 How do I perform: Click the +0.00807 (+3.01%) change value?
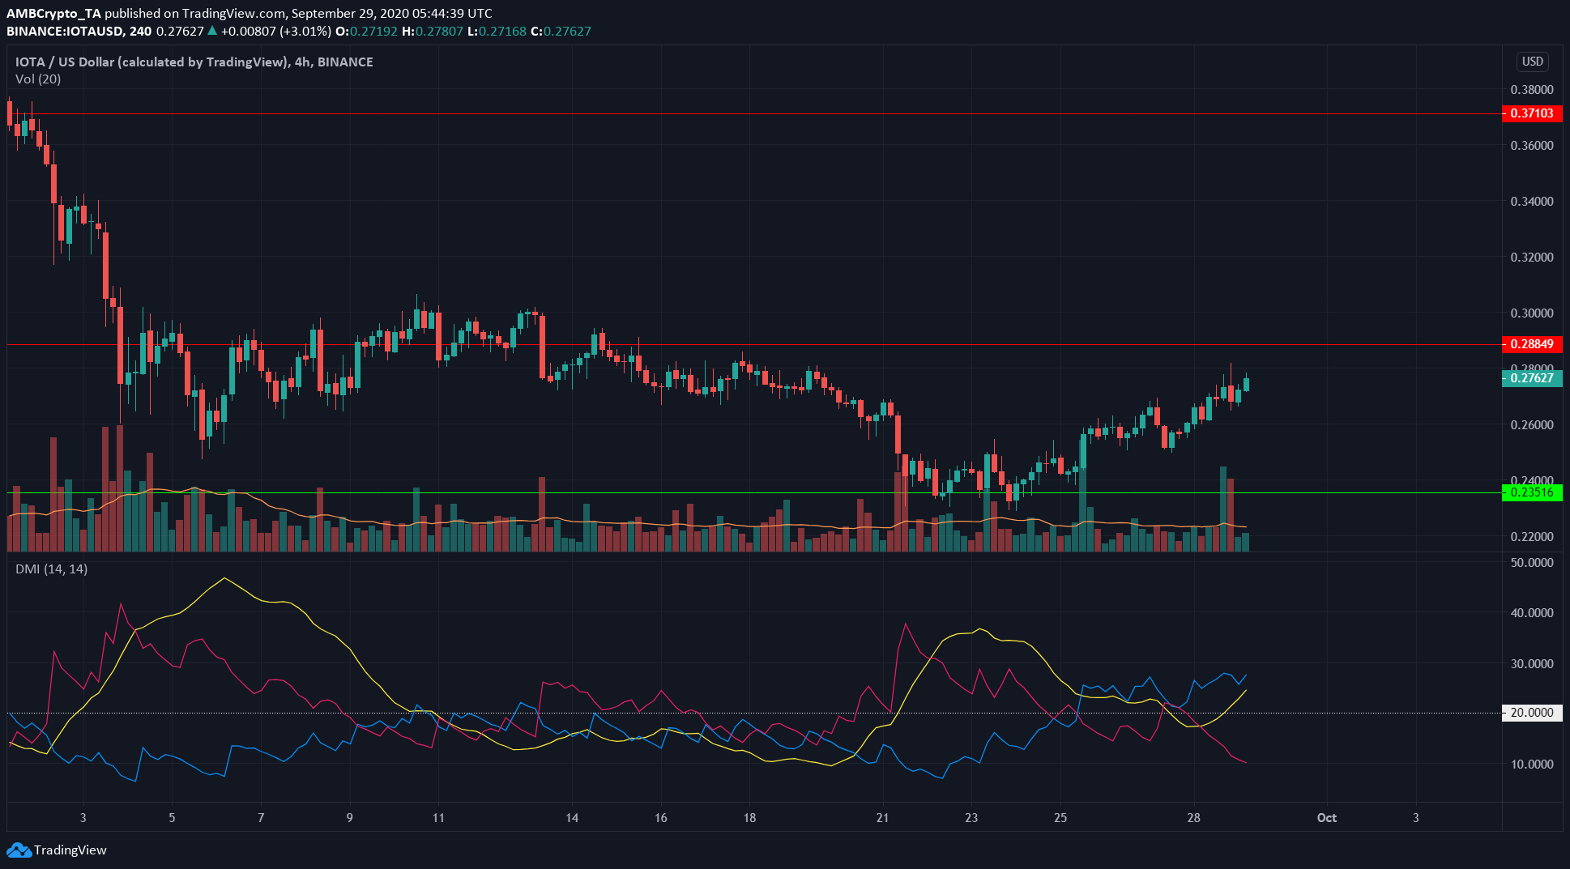point(275,31)
